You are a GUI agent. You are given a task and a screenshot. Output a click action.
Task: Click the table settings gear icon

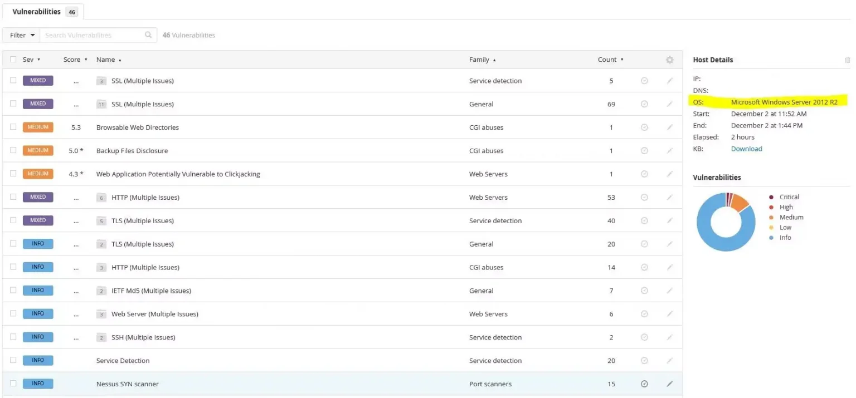point(669,60)
